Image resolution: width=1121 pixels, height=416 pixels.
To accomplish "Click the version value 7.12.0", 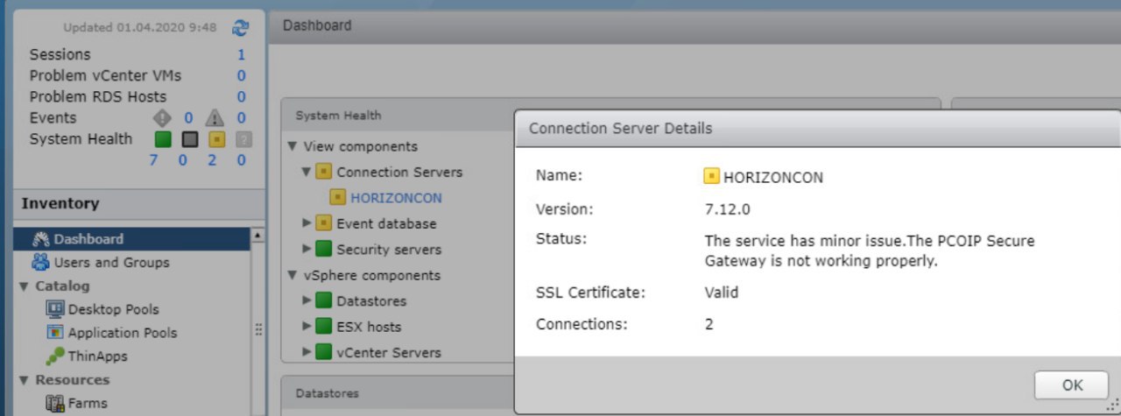I will (x=727, y=209).
